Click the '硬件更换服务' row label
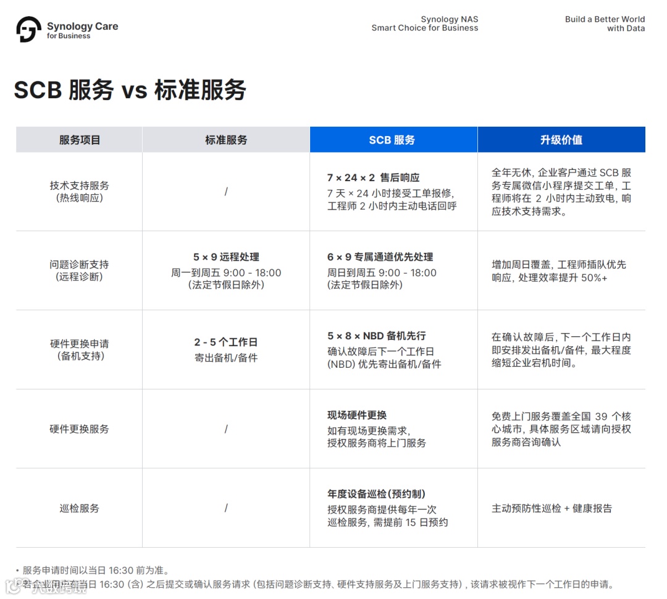This screenshot has width=667, height=599. [79, 429]
